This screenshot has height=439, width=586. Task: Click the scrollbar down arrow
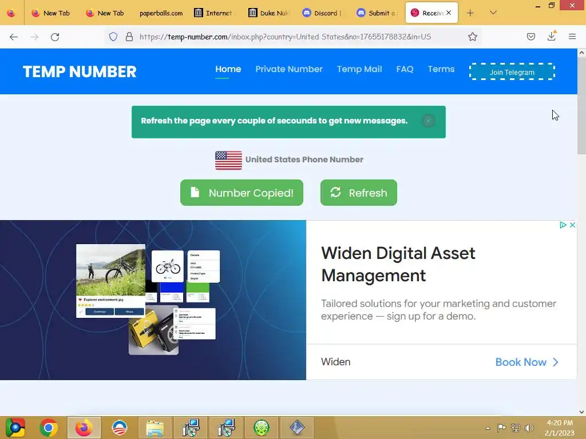(581, 412)
